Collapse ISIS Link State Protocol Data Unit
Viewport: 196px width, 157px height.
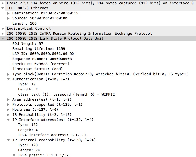pyautogui.click(x=3, y=39)
